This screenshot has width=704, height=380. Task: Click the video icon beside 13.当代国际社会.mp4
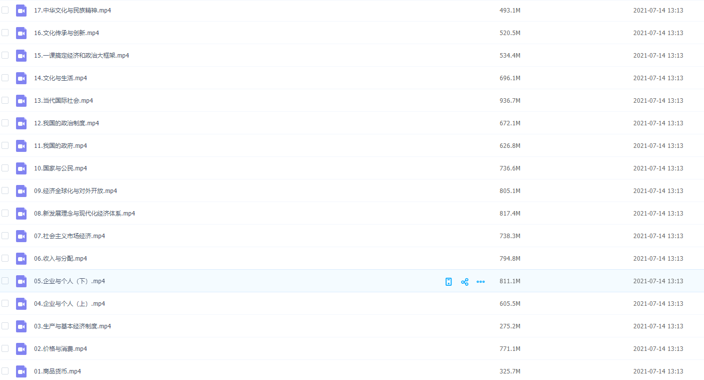21,101
